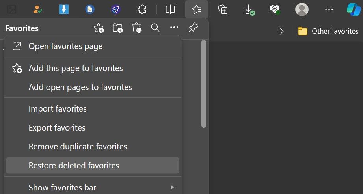Search favorites with the magnifier icon
The height and width of the screenshot is (194, 363).
click(155, 28)
